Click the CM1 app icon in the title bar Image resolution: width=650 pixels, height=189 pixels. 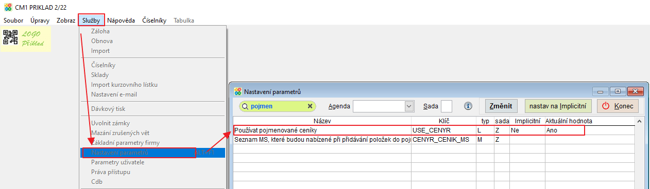pyautogui.click(x=8, y=7)
